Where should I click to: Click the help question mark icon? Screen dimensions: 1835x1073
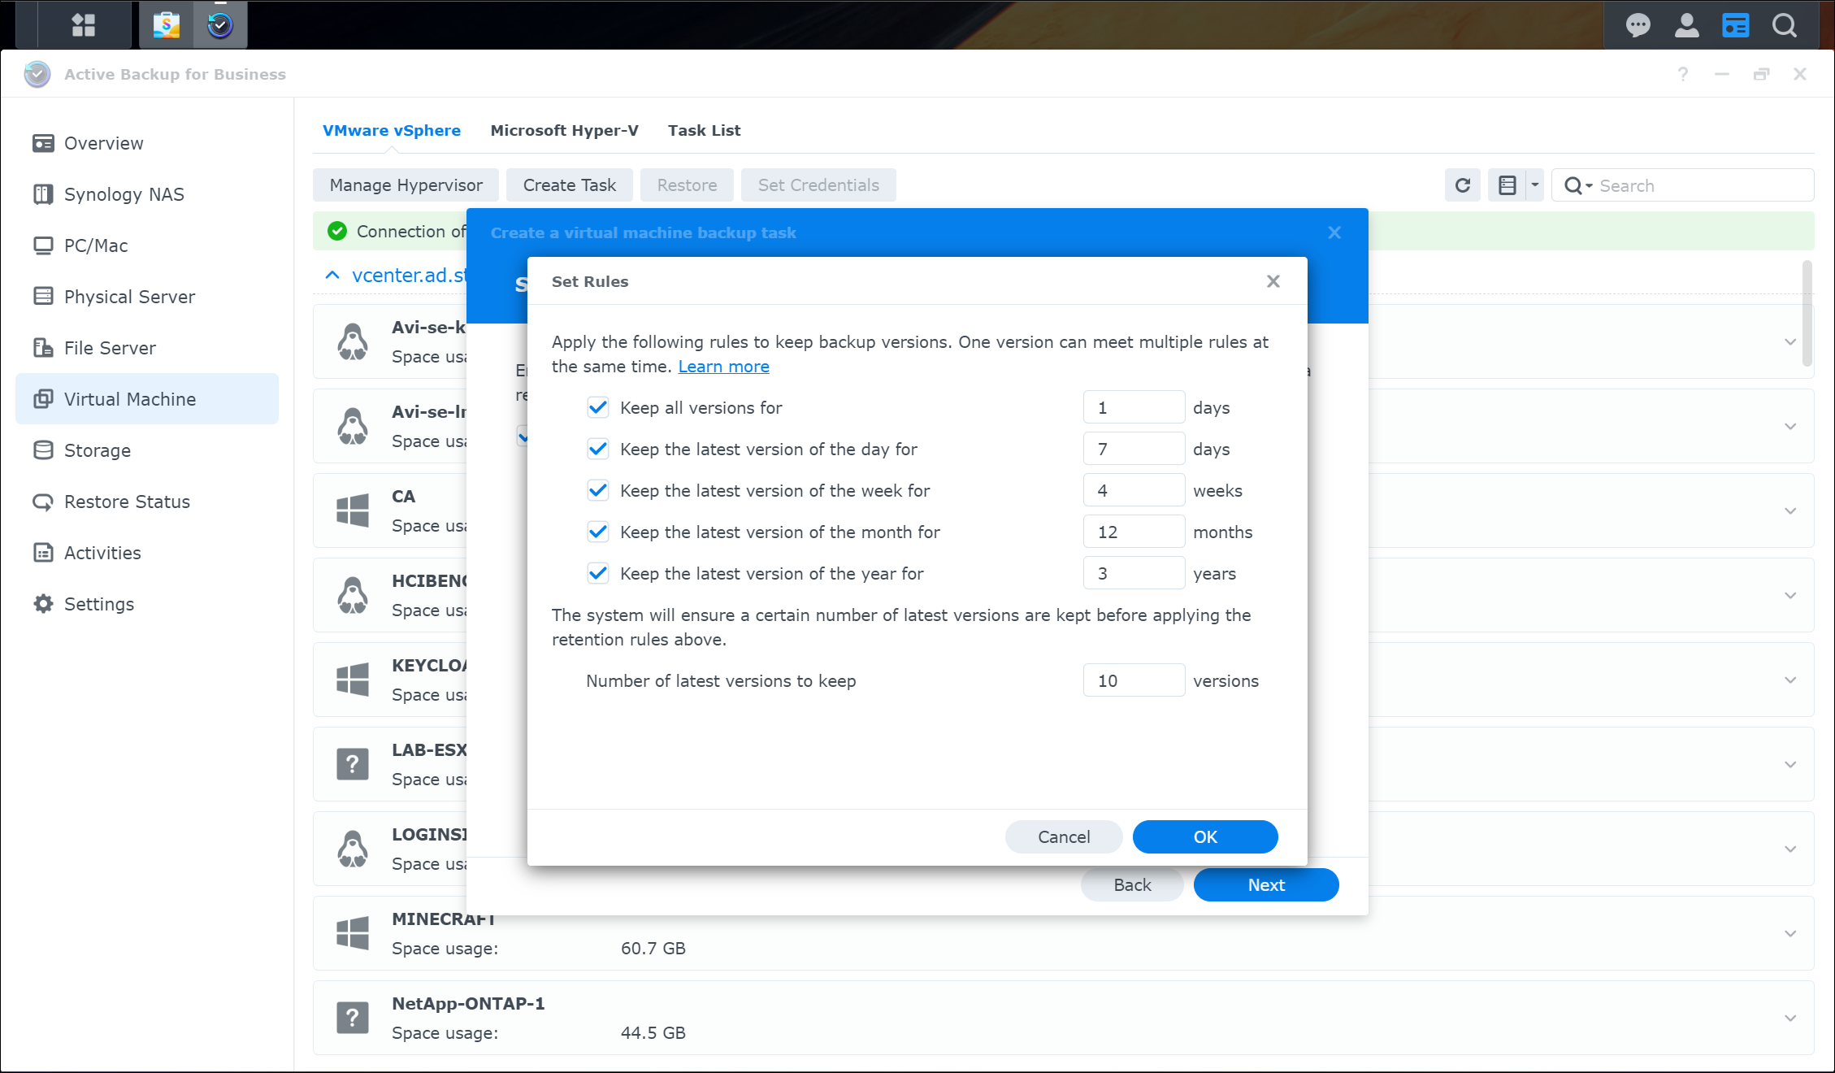pos(1682,74)
